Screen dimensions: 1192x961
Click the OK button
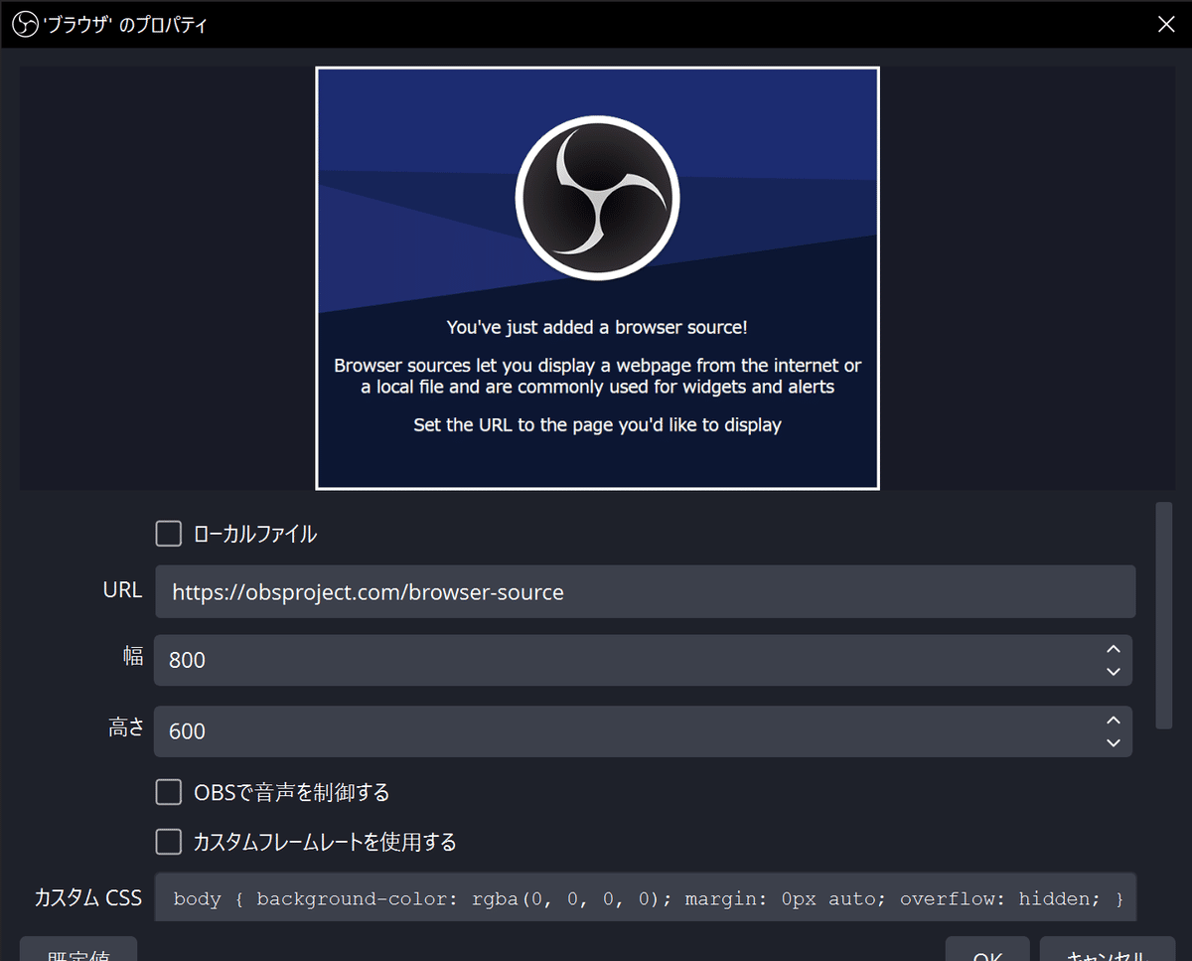(x=987, y=951)
